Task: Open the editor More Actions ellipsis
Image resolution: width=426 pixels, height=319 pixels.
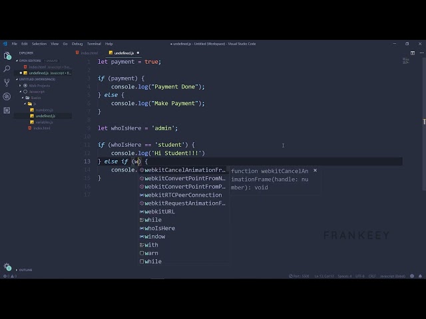Action: pyautogui.click(x=421, y=53)
